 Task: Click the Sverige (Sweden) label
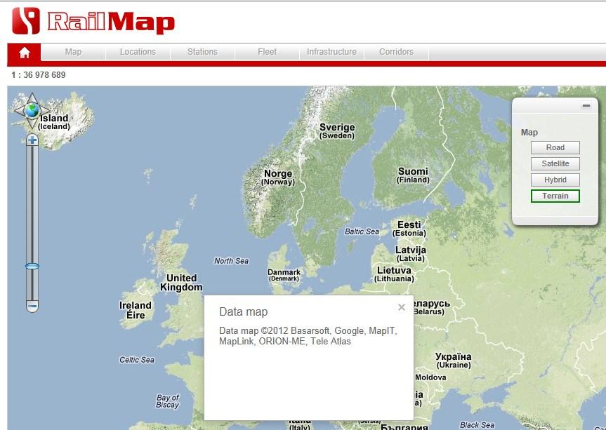coord(337,131)
